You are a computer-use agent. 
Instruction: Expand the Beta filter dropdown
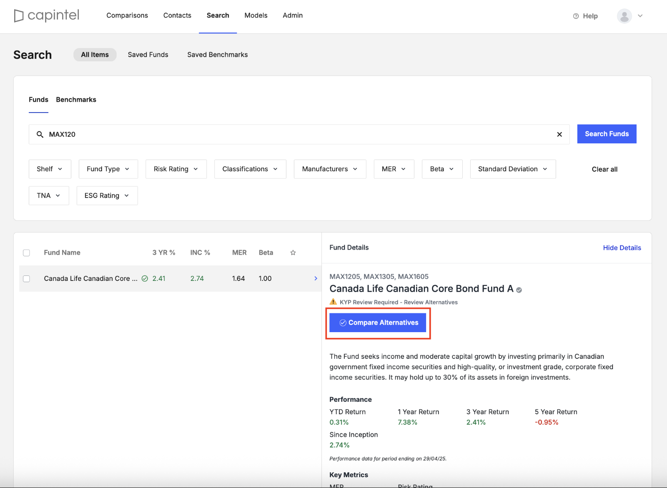click(x=442, y=169)
